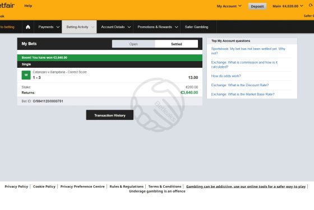This screenshot has height=210, width=314.
Task: Open Terms & Conditions footer link
Action: tap(165, 186)
